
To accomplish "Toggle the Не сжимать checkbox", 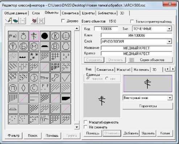I will 86,127.
